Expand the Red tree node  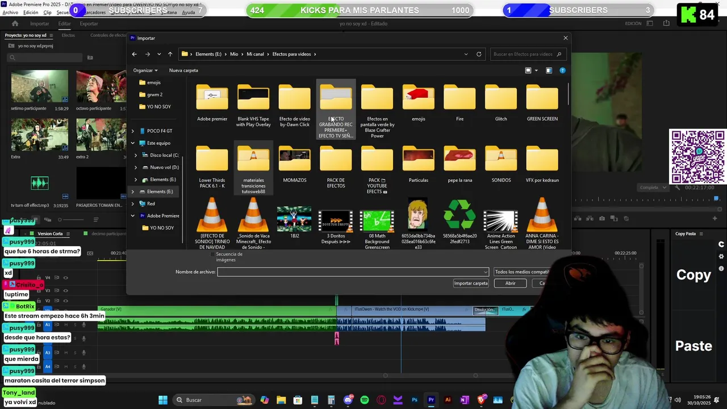tap(133, 203)
